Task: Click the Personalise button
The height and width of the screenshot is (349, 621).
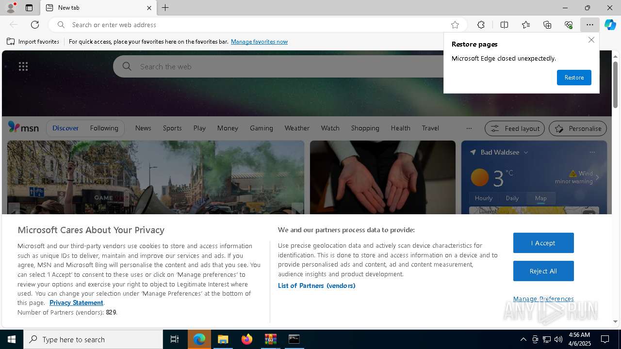Action: click(578, 128)
